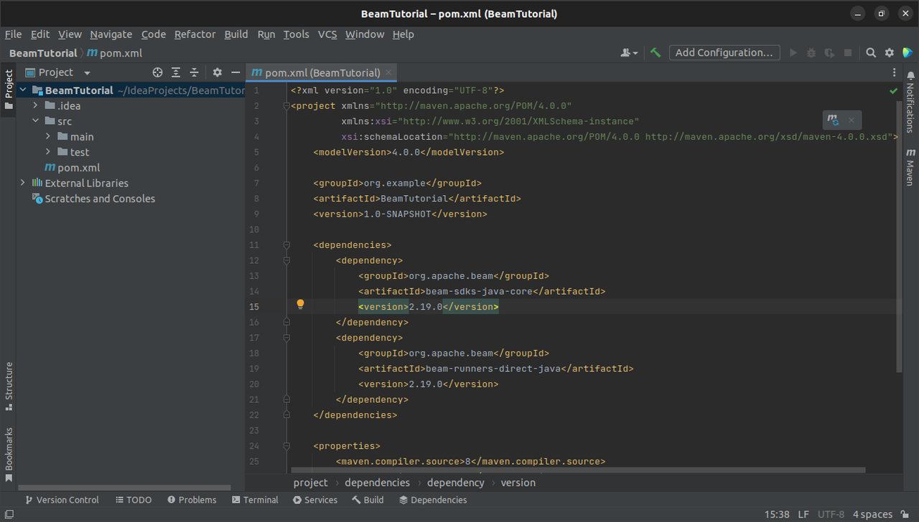Open the Structure tool window

(x=9, y=386)
